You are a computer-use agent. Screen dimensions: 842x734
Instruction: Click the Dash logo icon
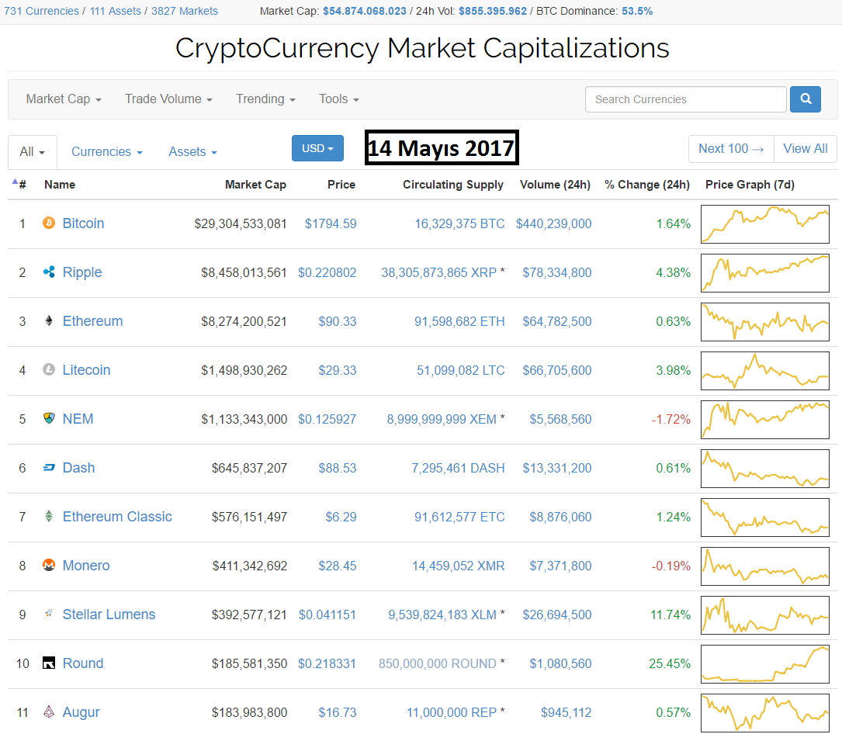(49, 467)
